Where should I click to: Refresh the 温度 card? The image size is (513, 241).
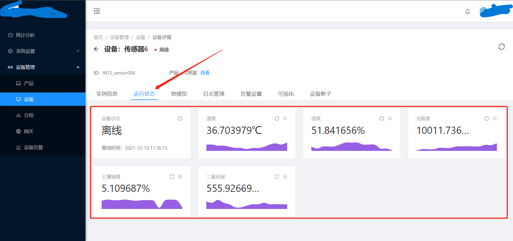point(277,118)
